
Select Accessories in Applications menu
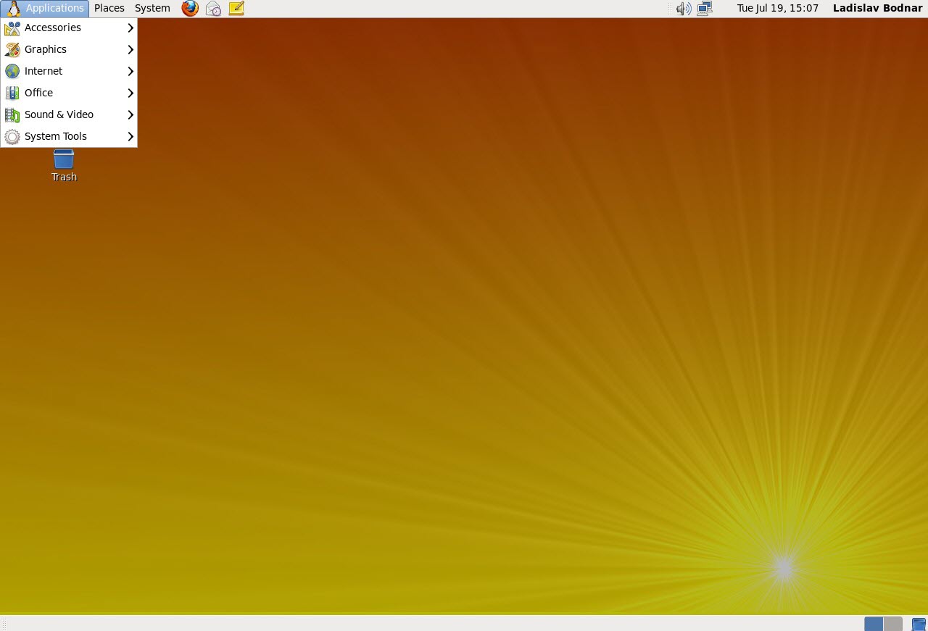(69, 28)
